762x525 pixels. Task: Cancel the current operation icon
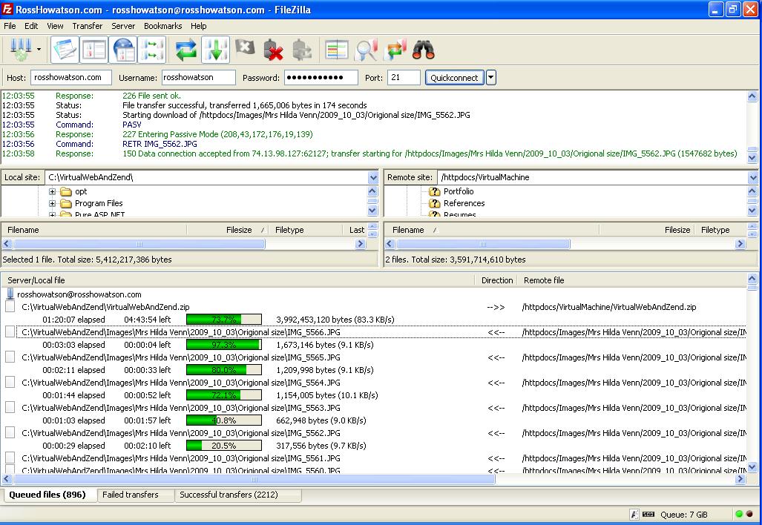[245, 48]
